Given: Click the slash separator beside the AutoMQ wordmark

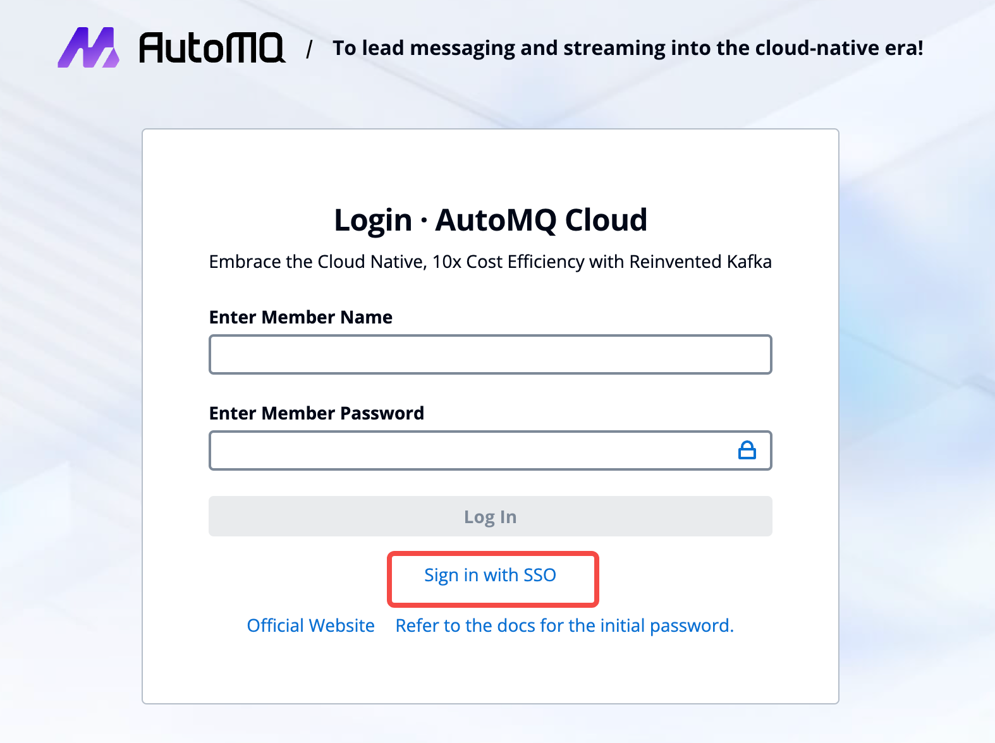Looking at the screenshot, I should [309, 49].
